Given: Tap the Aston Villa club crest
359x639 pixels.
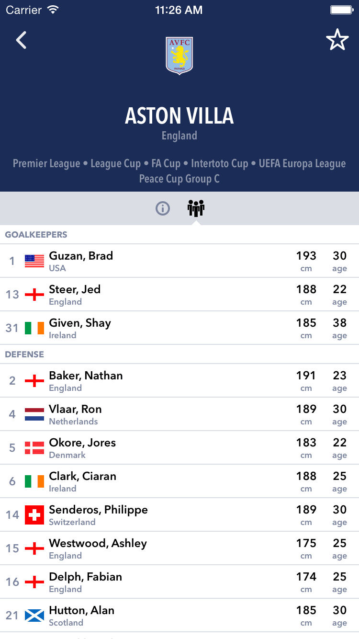Looking at the screenshot, I should (x=179, y=55).
